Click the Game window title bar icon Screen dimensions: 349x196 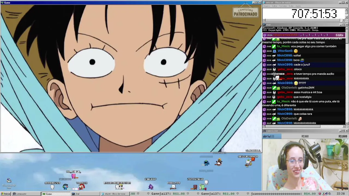pos(2,3)
